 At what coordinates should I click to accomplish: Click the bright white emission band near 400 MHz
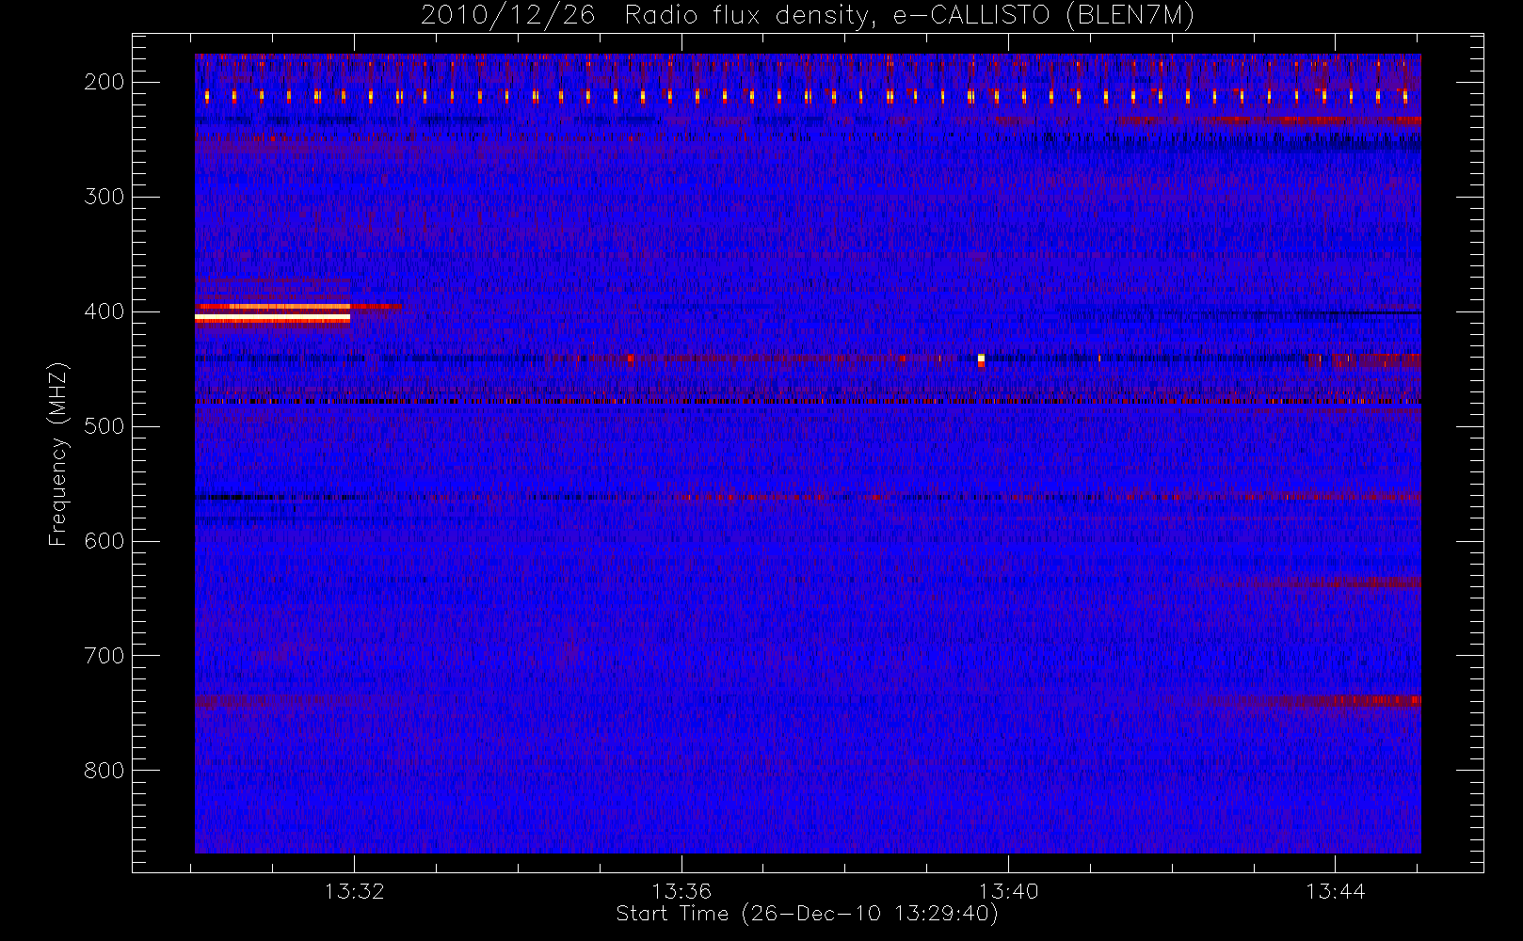pyautogui.click(x=273, y=318)
